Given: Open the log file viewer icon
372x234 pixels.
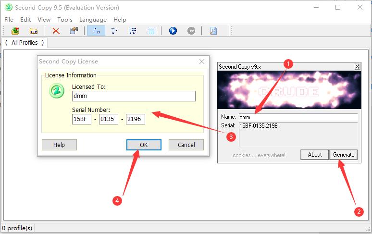Looking at the screenshot, I should pyautogui.click(x=213, y=31).
